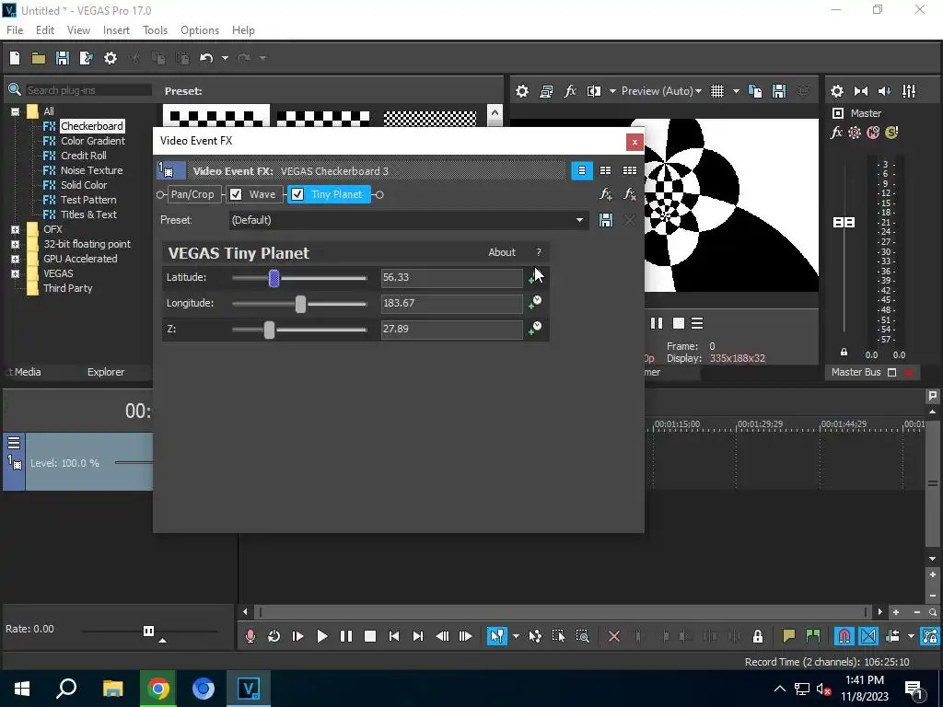Expand the OFX folder
The image size is (943, 707).
click(x=15, y=229)
